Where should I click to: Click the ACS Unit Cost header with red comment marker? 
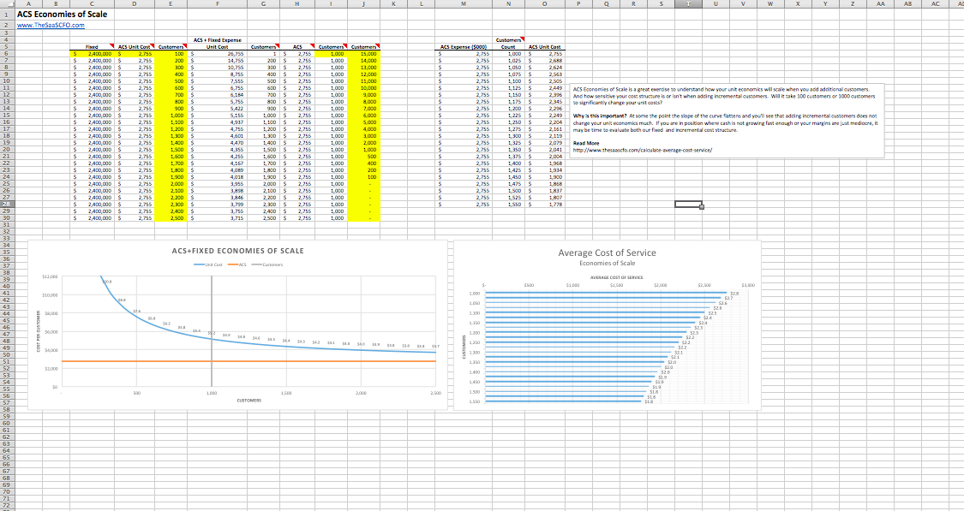pyautogui.click(x=133, y=47)
